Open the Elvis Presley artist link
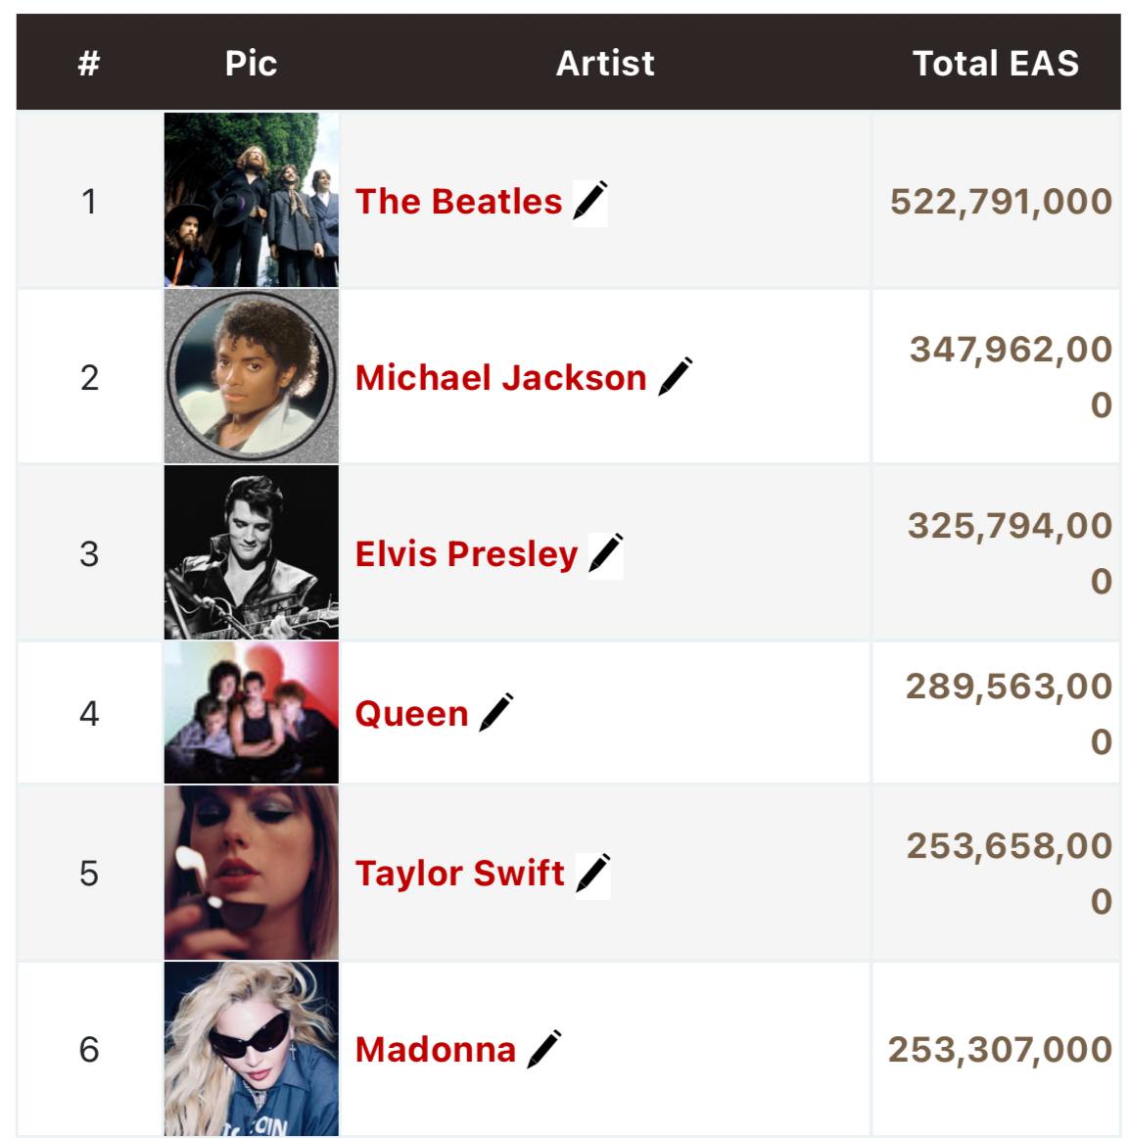This screenshot has width=1130, height=1138. [466, 554]
